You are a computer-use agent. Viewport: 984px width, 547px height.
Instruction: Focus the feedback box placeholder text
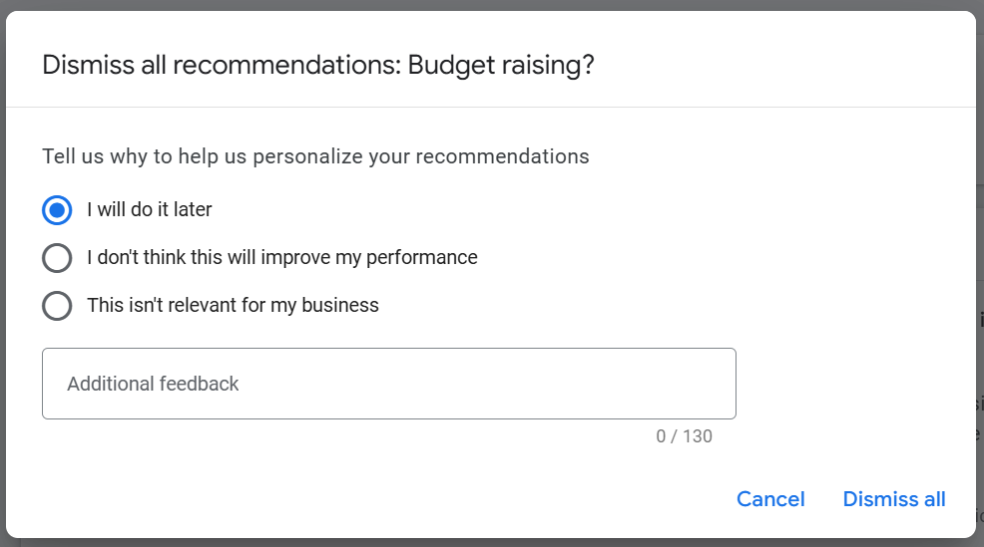(153, 384)
